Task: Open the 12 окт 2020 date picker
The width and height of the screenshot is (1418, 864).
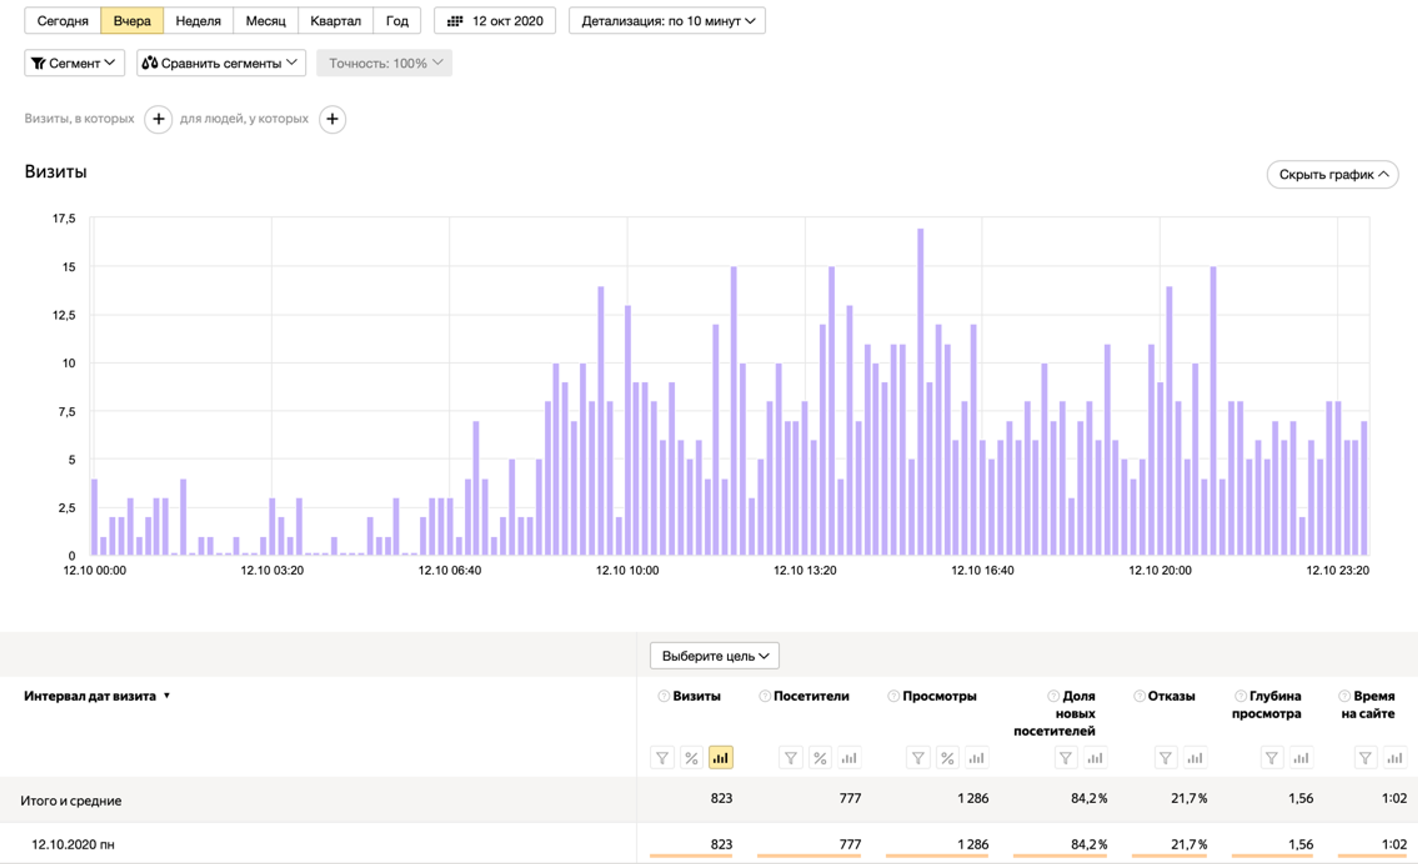Action: point(495,21)
